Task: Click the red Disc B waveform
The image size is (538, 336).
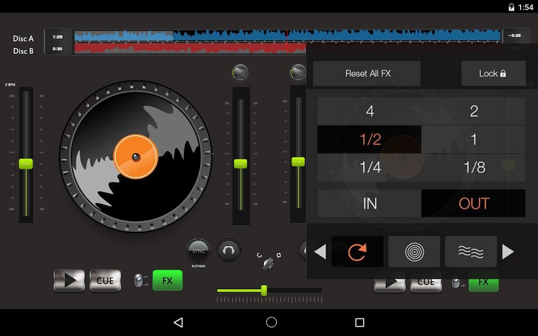Action: (190, 48)
